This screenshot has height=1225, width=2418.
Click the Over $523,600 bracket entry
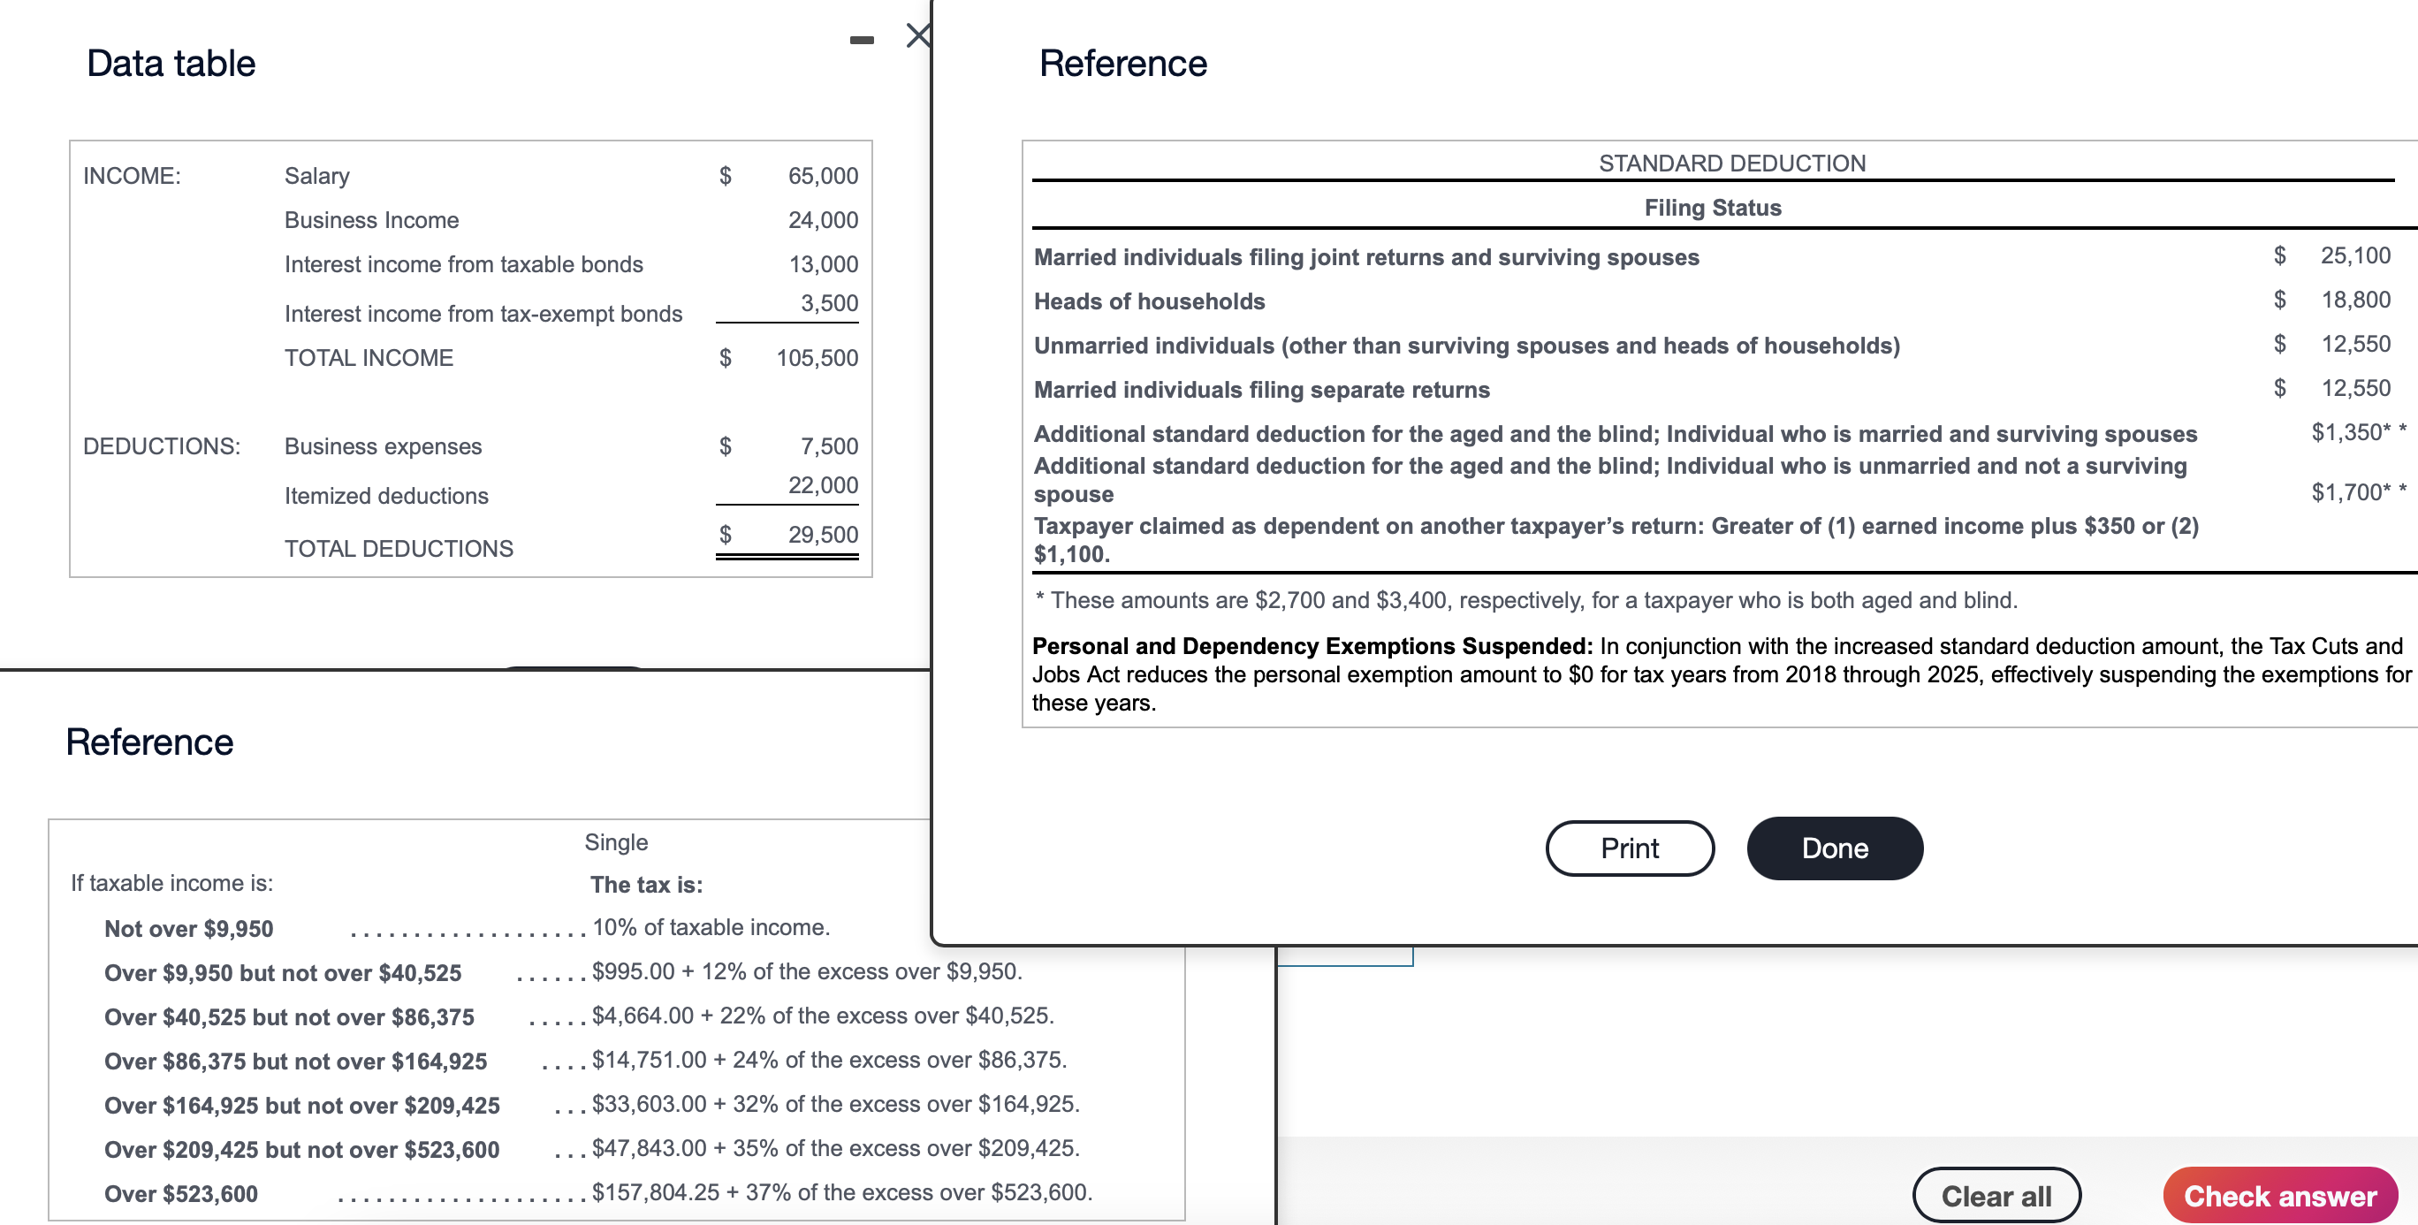point(181,1193)
